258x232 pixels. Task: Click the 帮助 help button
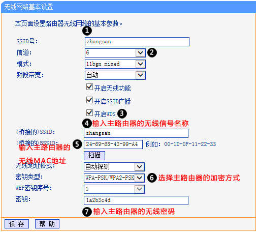pyautogui.click(x=47, y=224)
